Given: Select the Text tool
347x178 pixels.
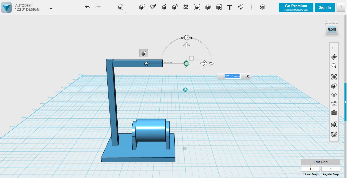Looking at the screenshot, I should pyautogui.click(x=230, y=7).
